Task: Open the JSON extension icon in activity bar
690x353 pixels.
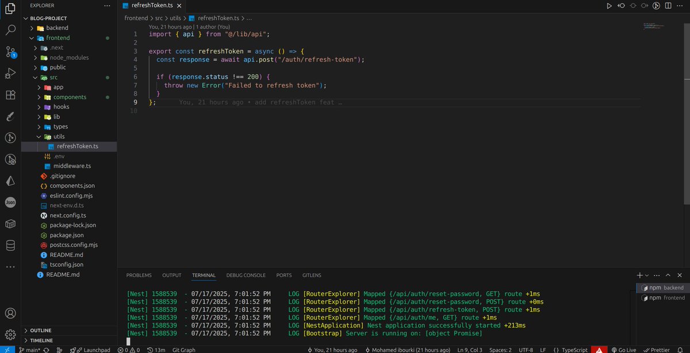Action: coord(10,202)
